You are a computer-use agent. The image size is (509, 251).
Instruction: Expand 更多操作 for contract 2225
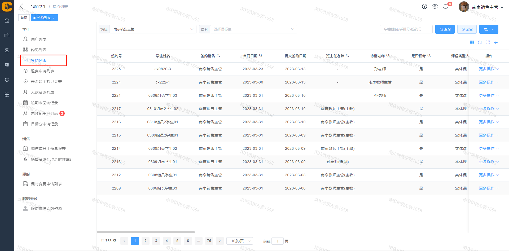click(489, 69)
